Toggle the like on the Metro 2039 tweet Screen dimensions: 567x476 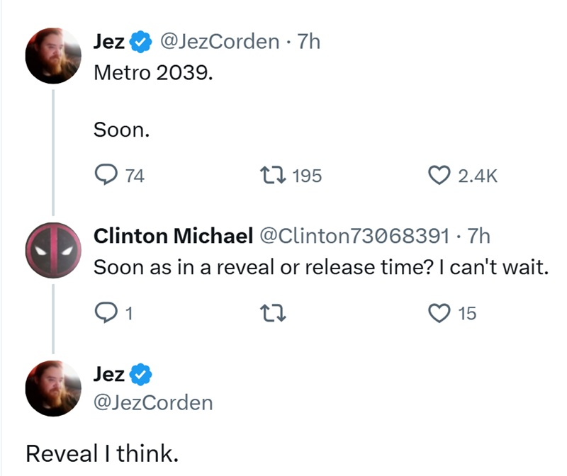(441, 176)
